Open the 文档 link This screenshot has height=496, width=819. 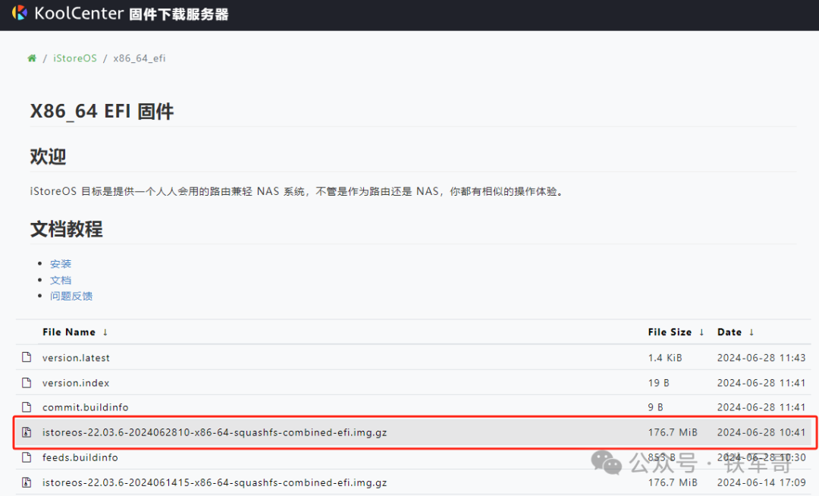[61, 280]
